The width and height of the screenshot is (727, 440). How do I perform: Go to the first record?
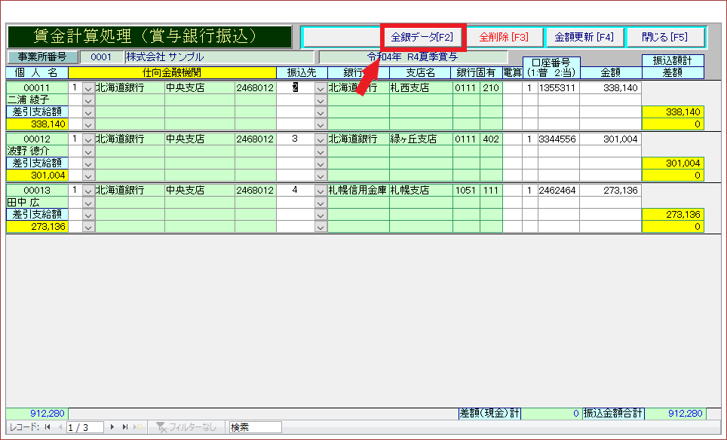coord(48,427)
